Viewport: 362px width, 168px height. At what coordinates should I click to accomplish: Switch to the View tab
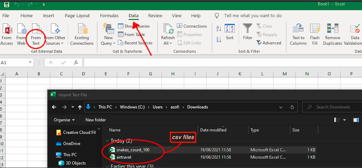(x=177, y=16)
